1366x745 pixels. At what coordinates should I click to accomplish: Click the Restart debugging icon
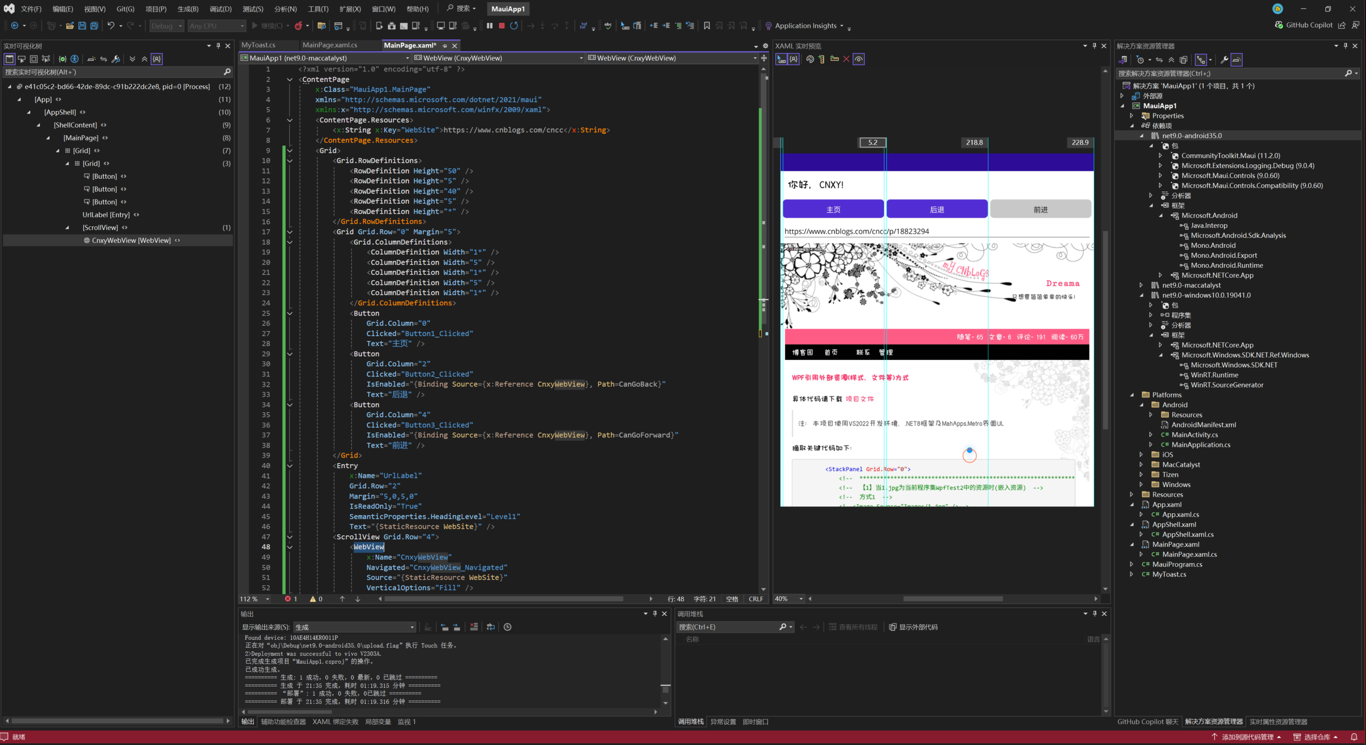tap(514, 26)
